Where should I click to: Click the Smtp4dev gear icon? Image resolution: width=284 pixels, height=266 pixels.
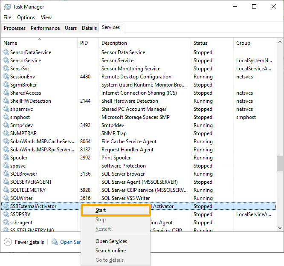(6, 125)
